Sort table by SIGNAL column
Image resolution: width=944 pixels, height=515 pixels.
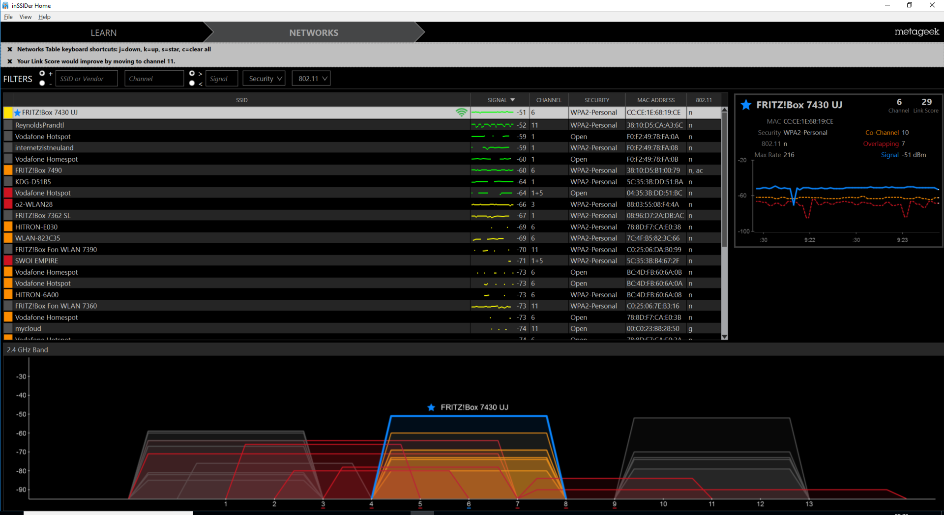[x=500, y=100]
